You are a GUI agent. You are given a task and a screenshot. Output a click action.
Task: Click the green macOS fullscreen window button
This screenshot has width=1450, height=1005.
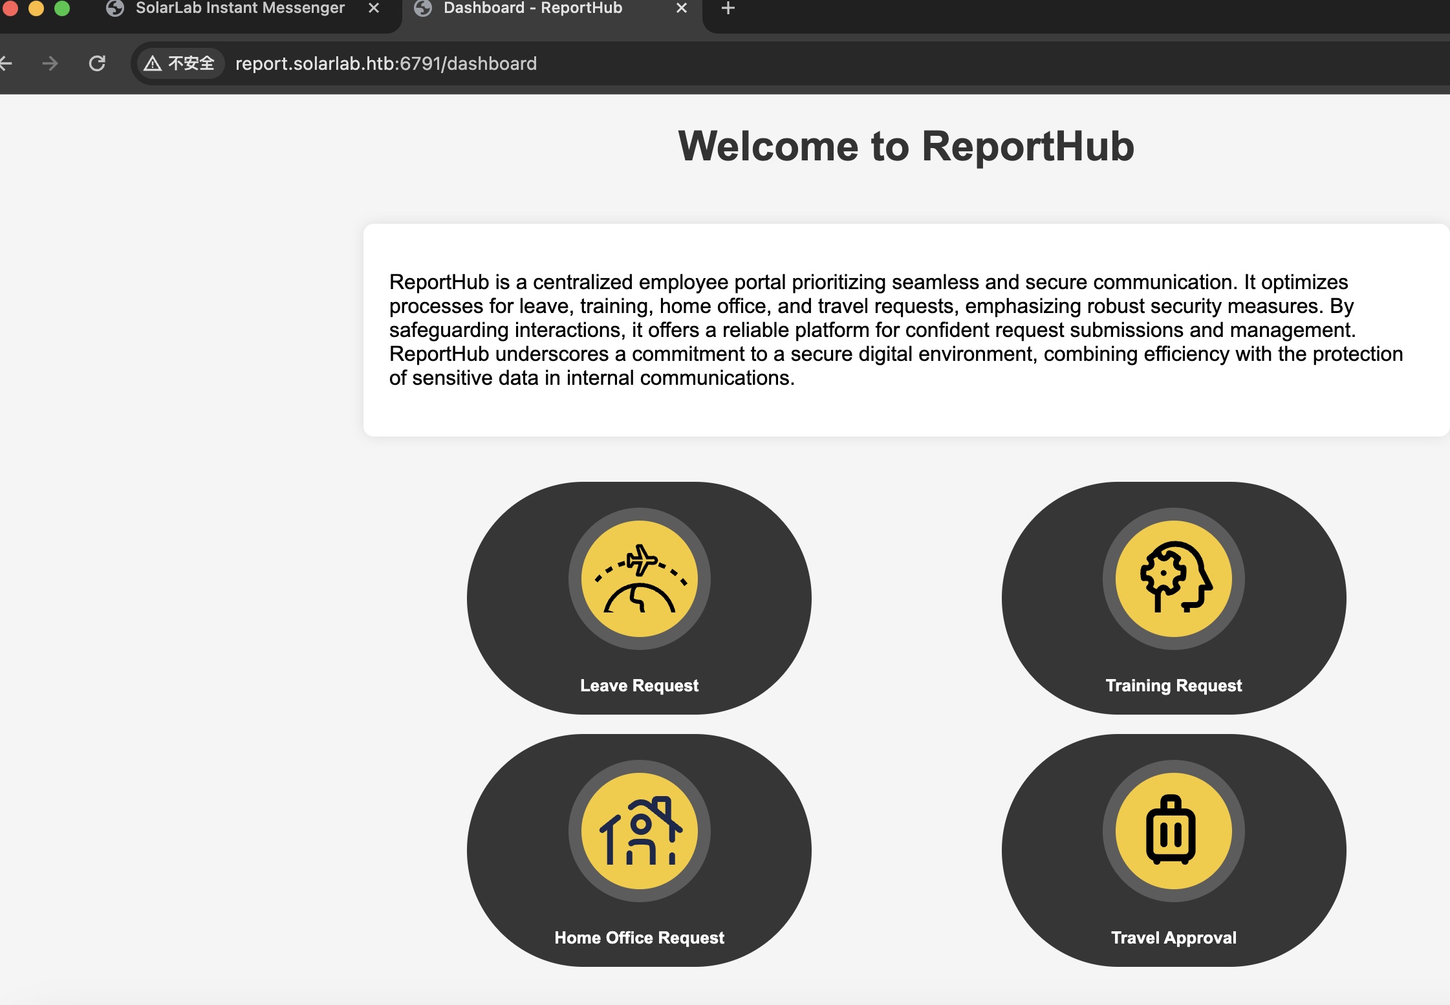(62, 8)
